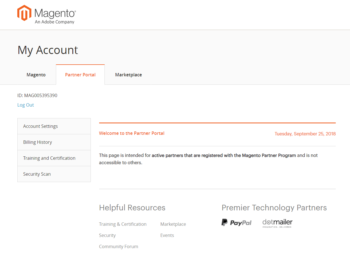The height and width of the screenshot is (261, 350).
Task: Open the PayPal partner logo
Action: click(236, 223)
